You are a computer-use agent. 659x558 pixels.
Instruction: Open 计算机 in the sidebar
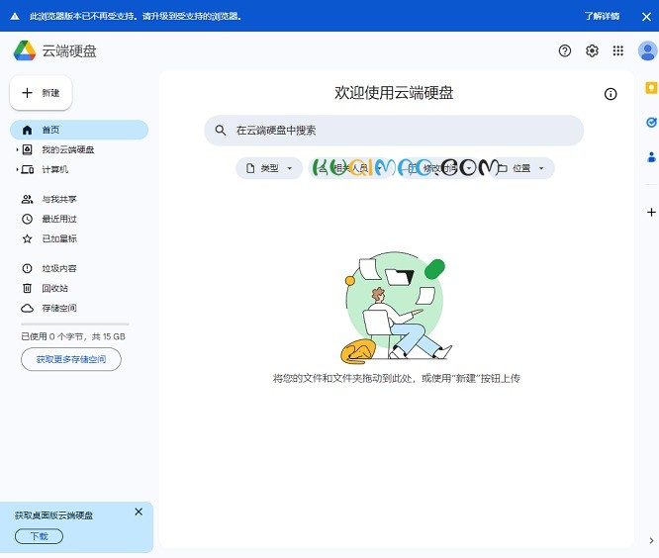click(x=79, y=169)
